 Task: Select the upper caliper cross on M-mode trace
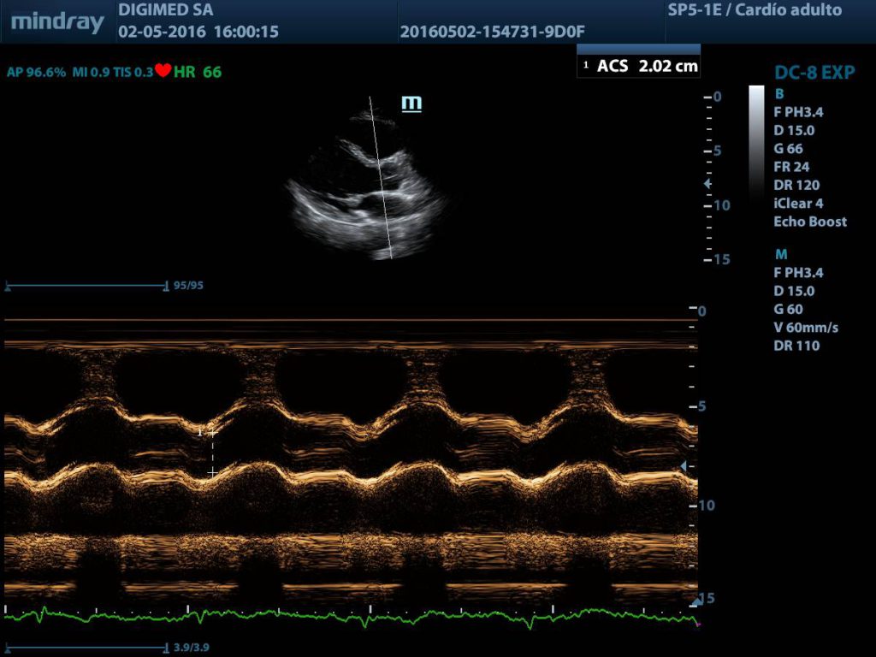tap(212, 433)
